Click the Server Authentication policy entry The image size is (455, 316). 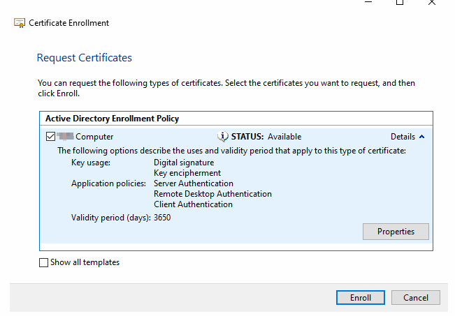point(193,183)
